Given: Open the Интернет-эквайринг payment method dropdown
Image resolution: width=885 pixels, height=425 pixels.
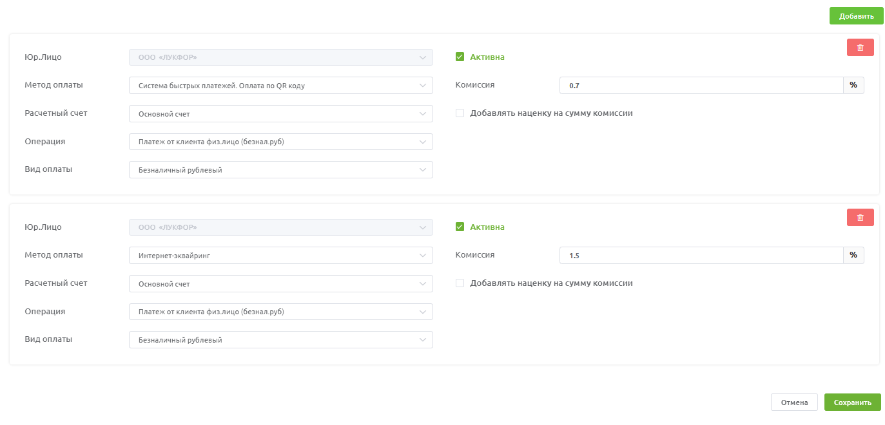Looking at the screenshot, I should click(x=280, y=256).
